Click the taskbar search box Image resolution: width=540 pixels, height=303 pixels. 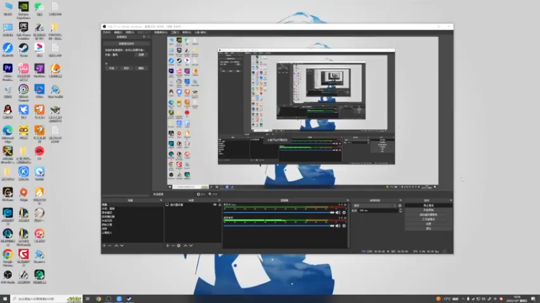point(47,299)
